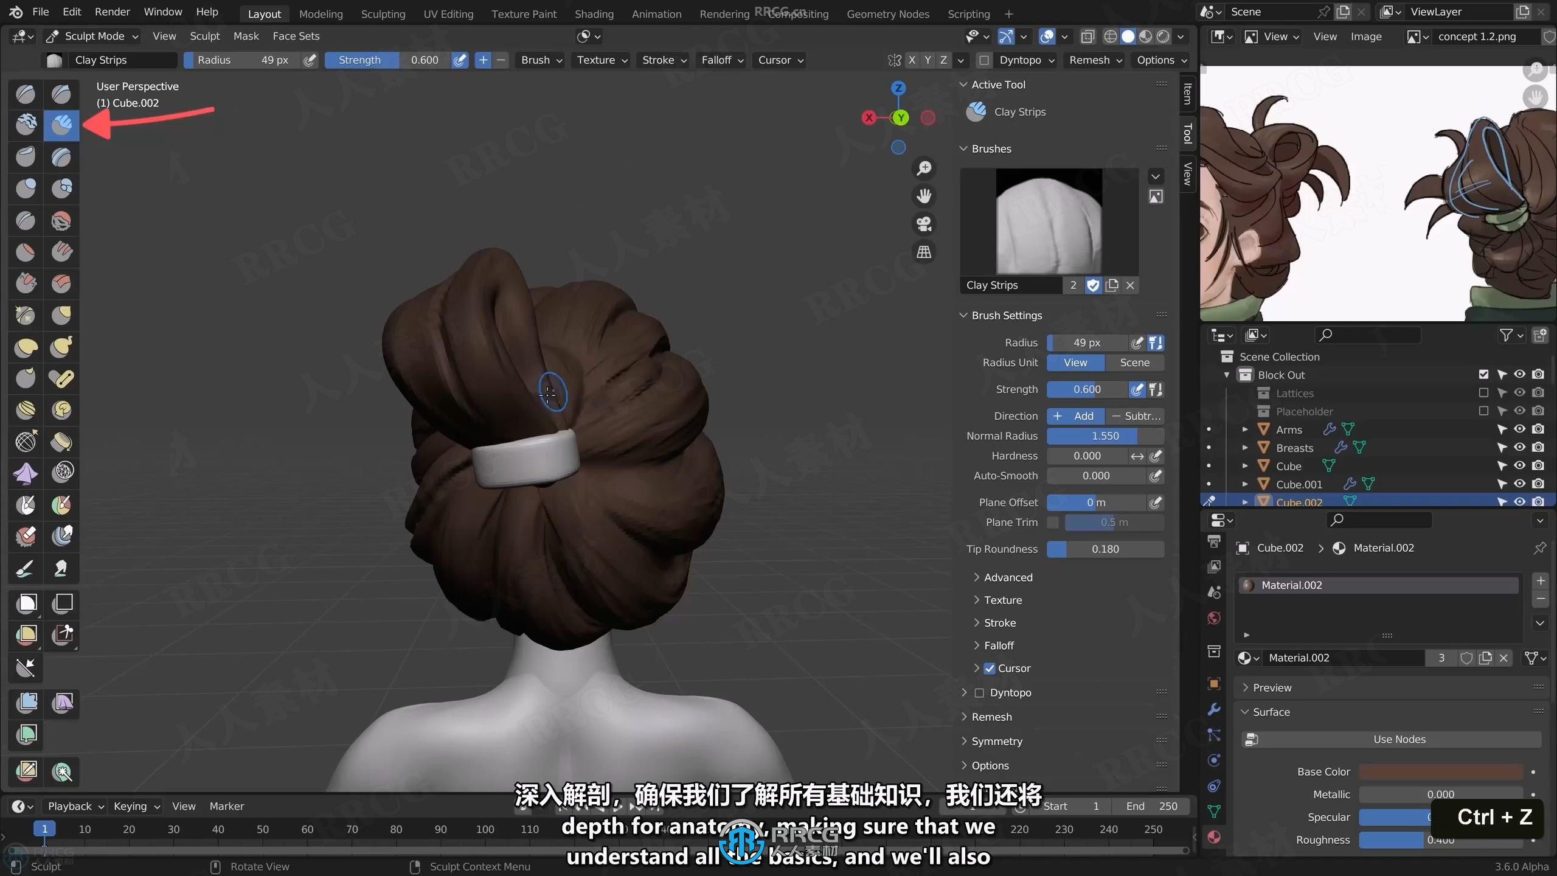This screenshot has height=876, width=1557.
Task: Toggle visibility of Cube.002 layer
Action: 1519,502
